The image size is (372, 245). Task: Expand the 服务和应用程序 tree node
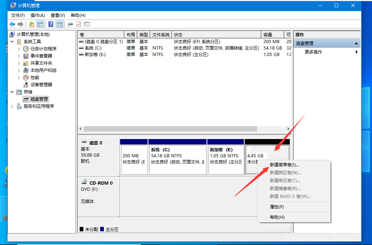12,106
